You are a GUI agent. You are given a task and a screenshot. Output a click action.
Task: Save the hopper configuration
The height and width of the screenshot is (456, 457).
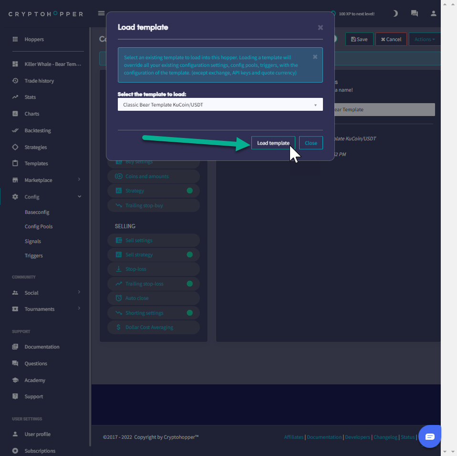click(359, 39)
